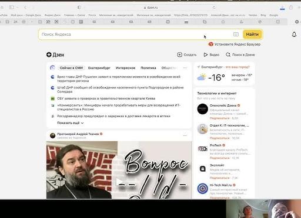Image resolution: width=301 pixels, height=218 pixels.
Task: Open Отдел К: IT-технологии channel
Action: pyautogui.click(x=229, y=125)
